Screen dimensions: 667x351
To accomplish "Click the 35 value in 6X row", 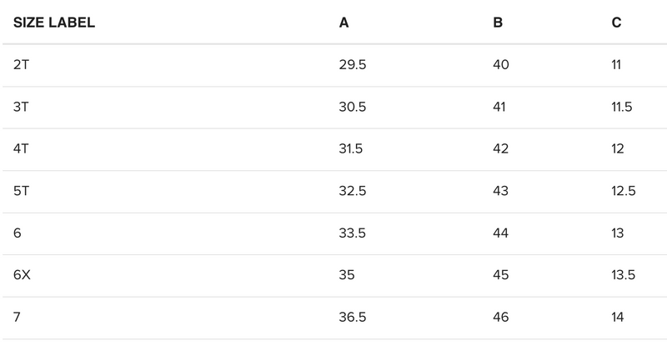I will (x=347, y=275).
